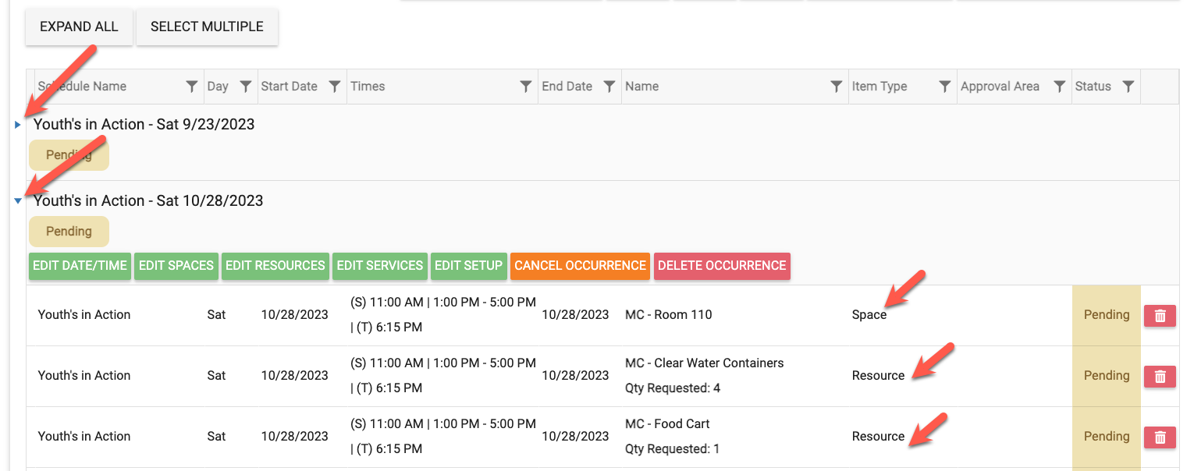This screenshot has width=1194, height=471.
Task: Open the Day column filter
Action: 245,87
